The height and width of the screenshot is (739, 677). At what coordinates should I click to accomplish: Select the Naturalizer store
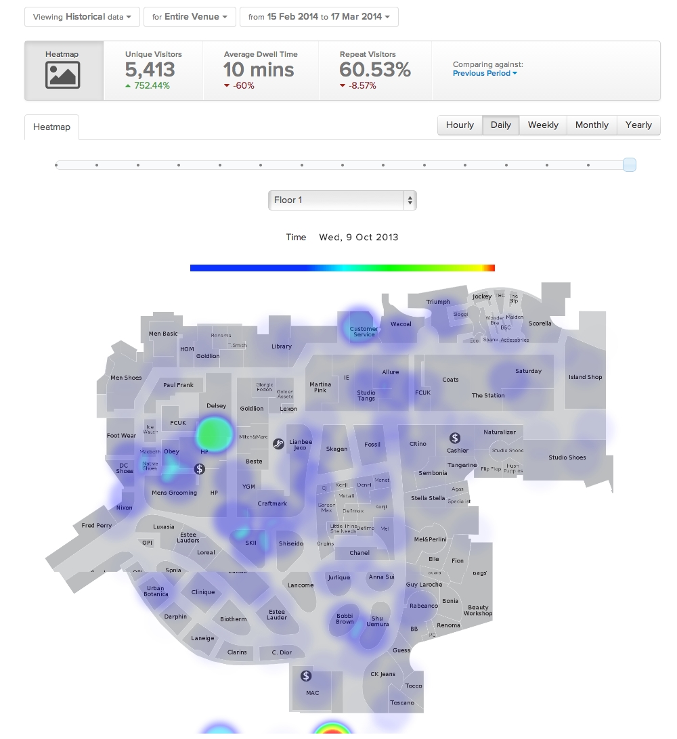[x=500, y=432]
